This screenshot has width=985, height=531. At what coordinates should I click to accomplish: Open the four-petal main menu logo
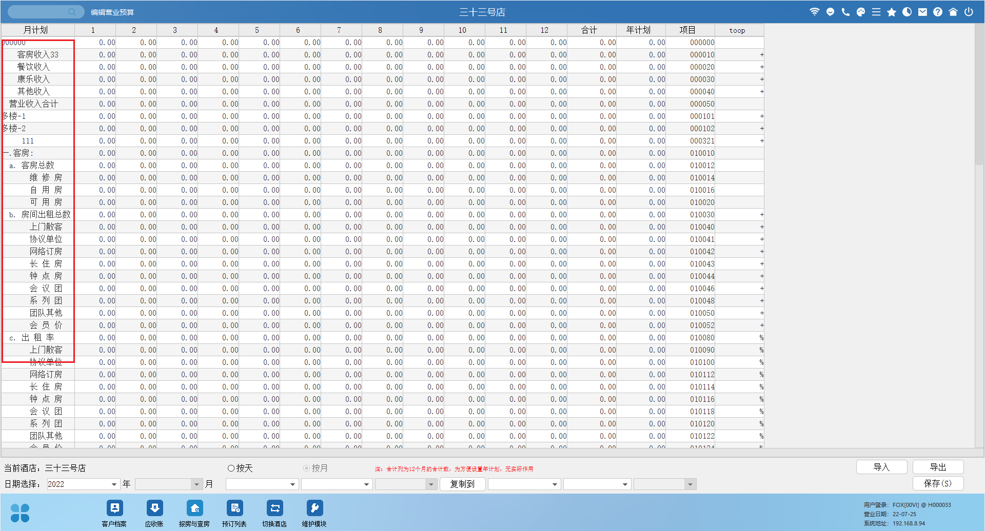click(x=20, y=513)
